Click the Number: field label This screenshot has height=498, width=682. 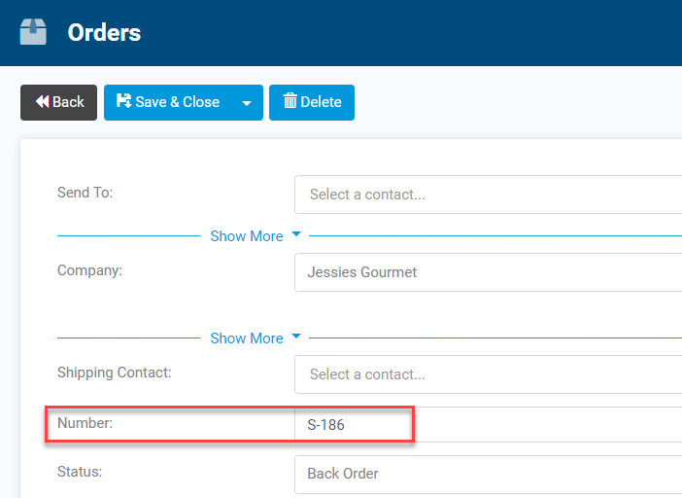(85, 423)
